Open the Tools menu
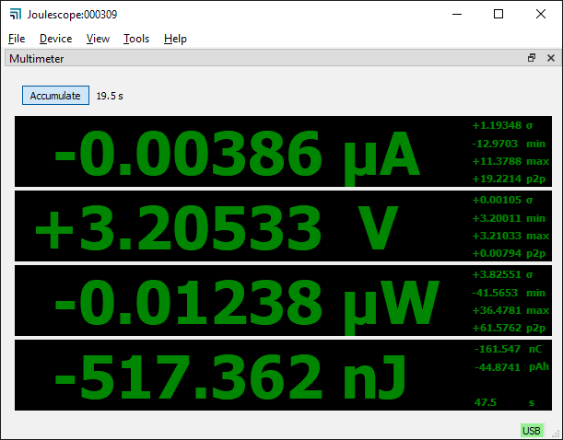This screenshot has width=563, height=440. pyautogui.click(x=136, y=39)
